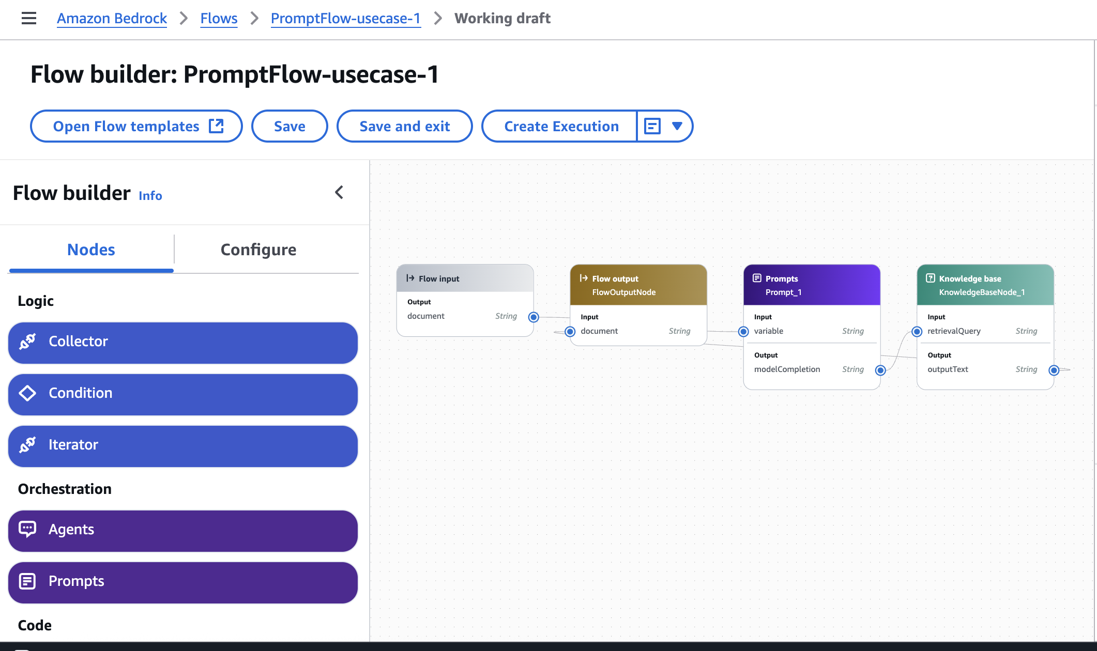Screen dimensions: 1097x651
Task: Click the execution panel icon next to Create Execution
Action: click(652, 126)
